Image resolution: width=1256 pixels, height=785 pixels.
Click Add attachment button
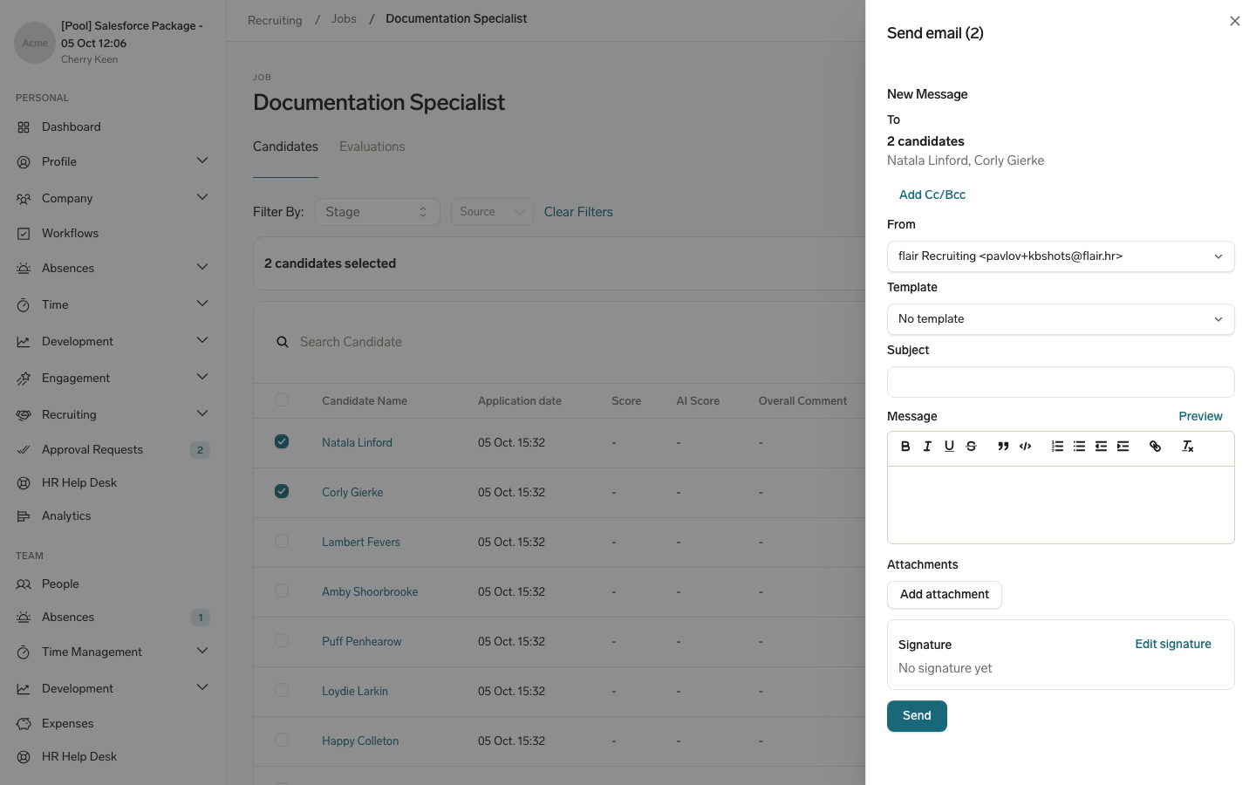[x=945, y=595]
